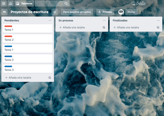The width and height of the screenshot is (164, 116).
Task: Click the Finalizados list title
Action: click(120, 20)
